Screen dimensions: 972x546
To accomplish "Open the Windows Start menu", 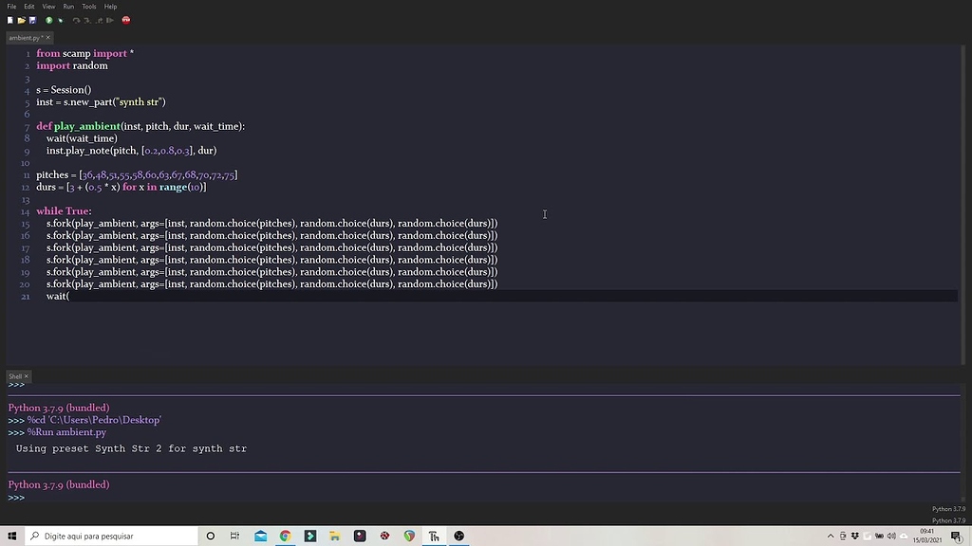I will pyautogui.click(x=11, y=537).
